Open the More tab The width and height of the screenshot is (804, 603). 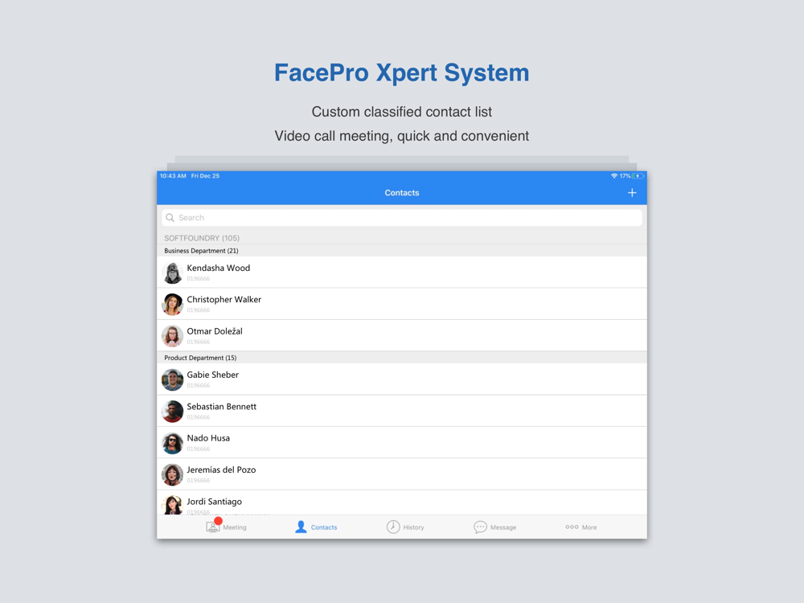(x=581, y=527)
